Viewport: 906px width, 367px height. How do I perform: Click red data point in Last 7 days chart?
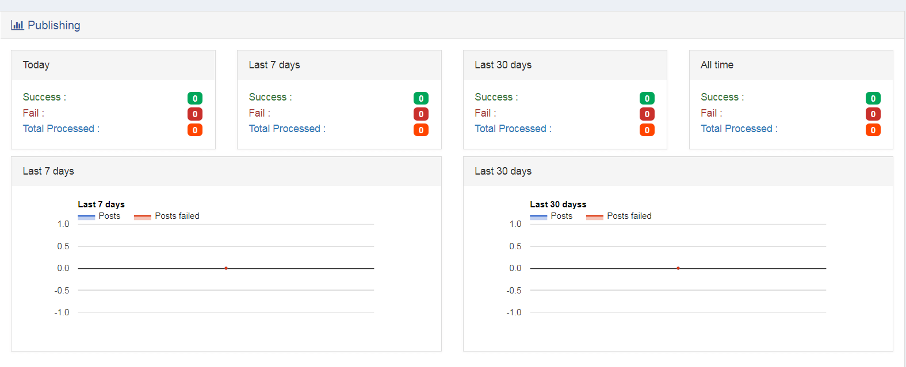click(226, 268)
